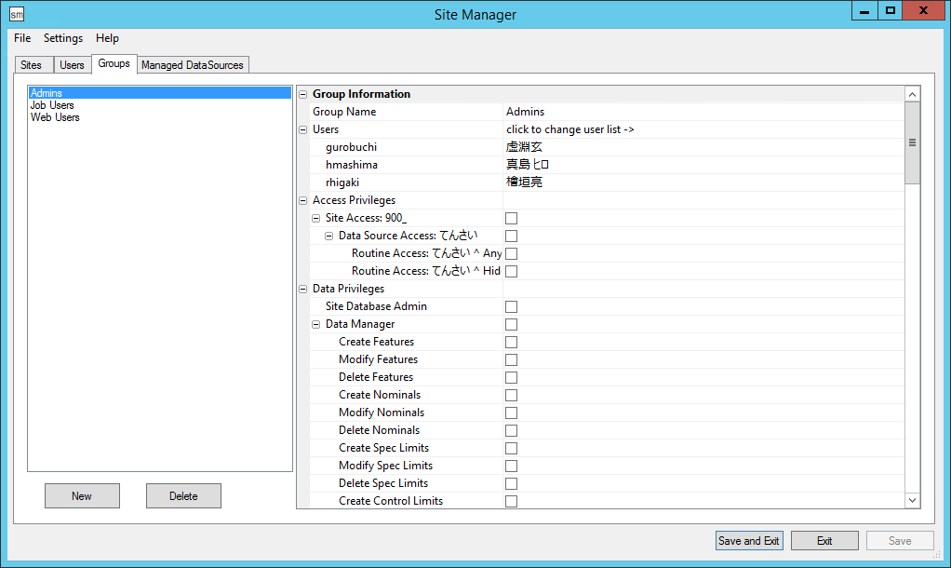Collapse the Data Source Access node
Image resolution: width=951 pixels, height=568 pixels.
(329, 236)
